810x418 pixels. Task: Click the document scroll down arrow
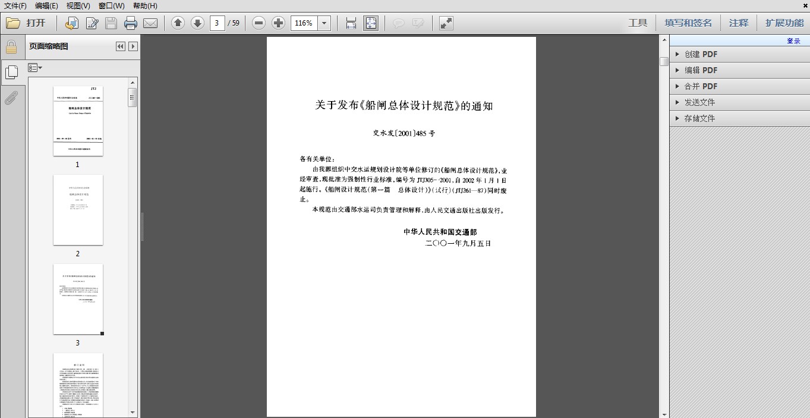pos(664,414)
